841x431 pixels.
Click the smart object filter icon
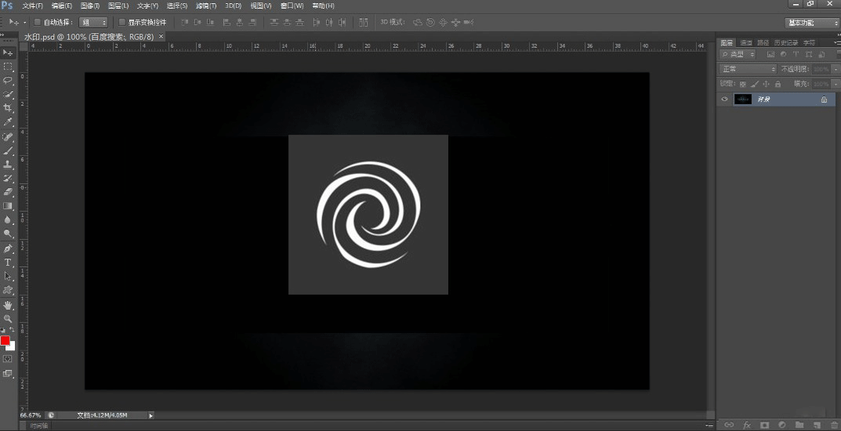click(x=821, y=54)
